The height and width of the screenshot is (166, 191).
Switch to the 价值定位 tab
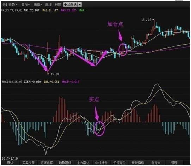click(119, 163)
